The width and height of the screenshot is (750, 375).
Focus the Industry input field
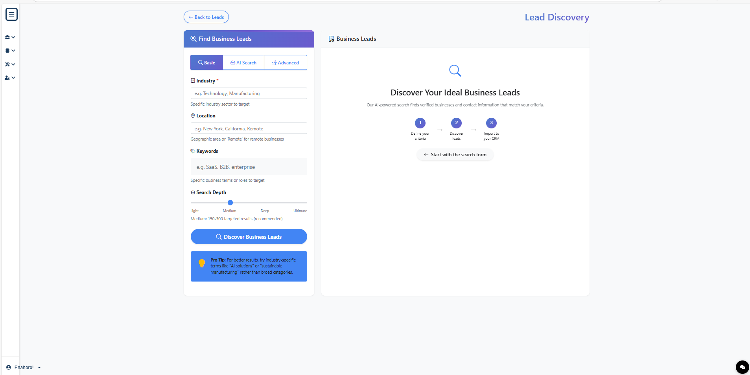click(x=249, y=93)
